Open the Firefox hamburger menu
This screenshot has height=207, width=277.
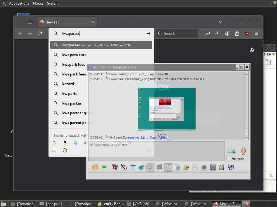(x=256, y=33)
